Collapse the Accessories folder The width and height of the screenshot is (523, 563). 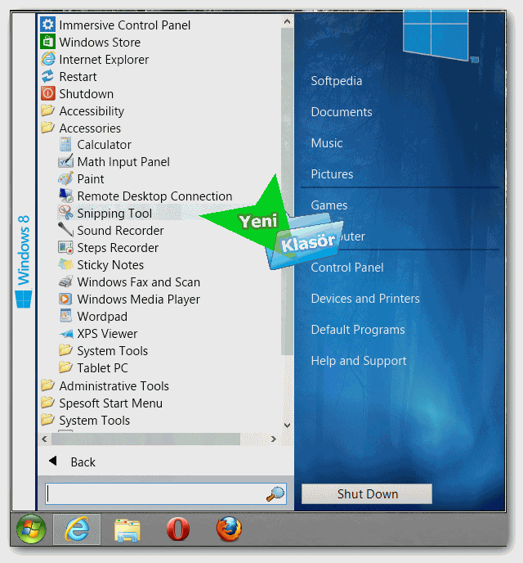[x=89, y=128]
